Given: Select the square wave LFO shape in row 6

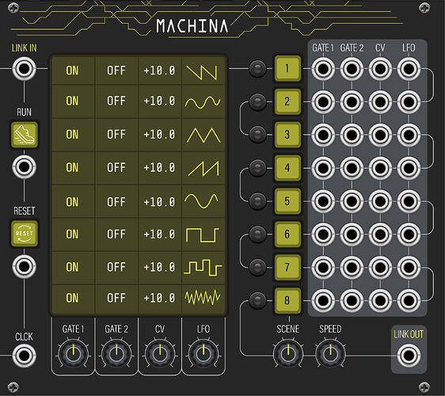Looking at the screenshot, I should click(203, 234).
